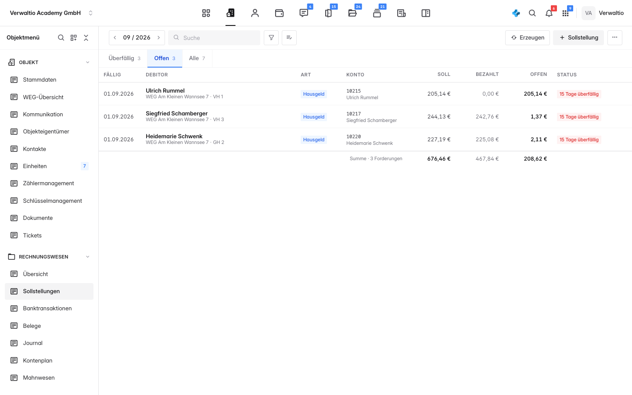Click the blue assistant icon in the header

pos(516,13)
